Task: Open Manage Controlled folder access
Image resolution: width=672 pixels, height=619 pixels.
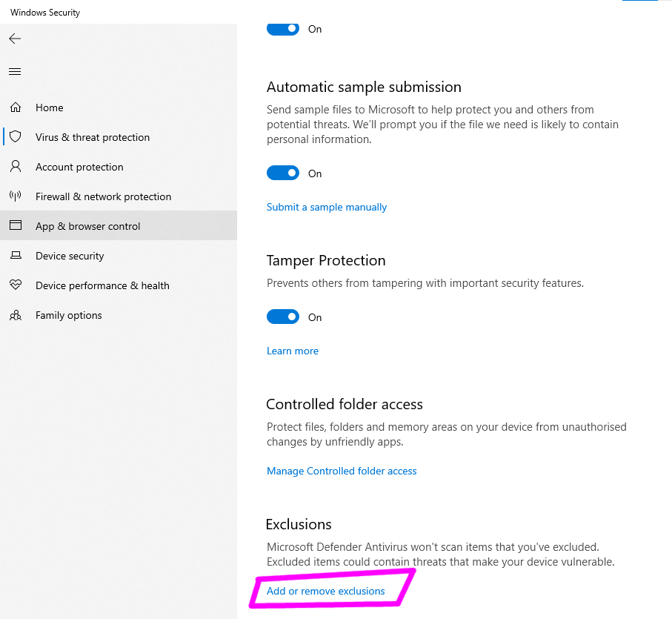Action: pos(342,471)
